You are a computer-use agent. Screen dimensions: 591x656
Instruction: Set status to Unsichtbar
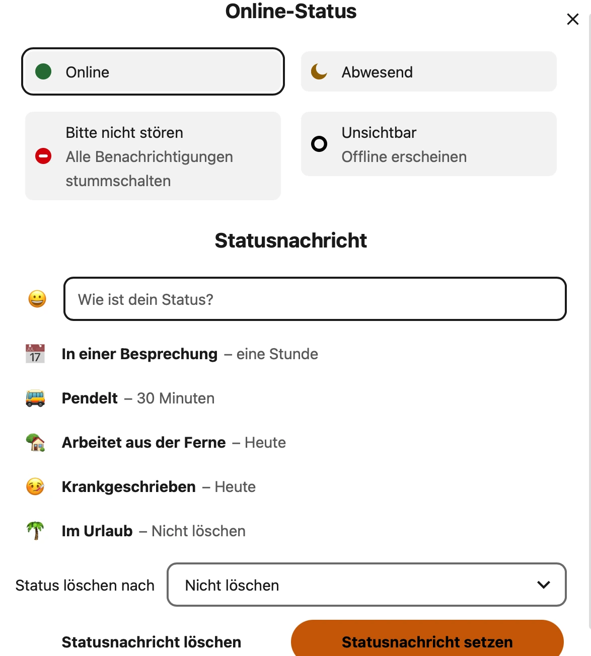(428, 144)
